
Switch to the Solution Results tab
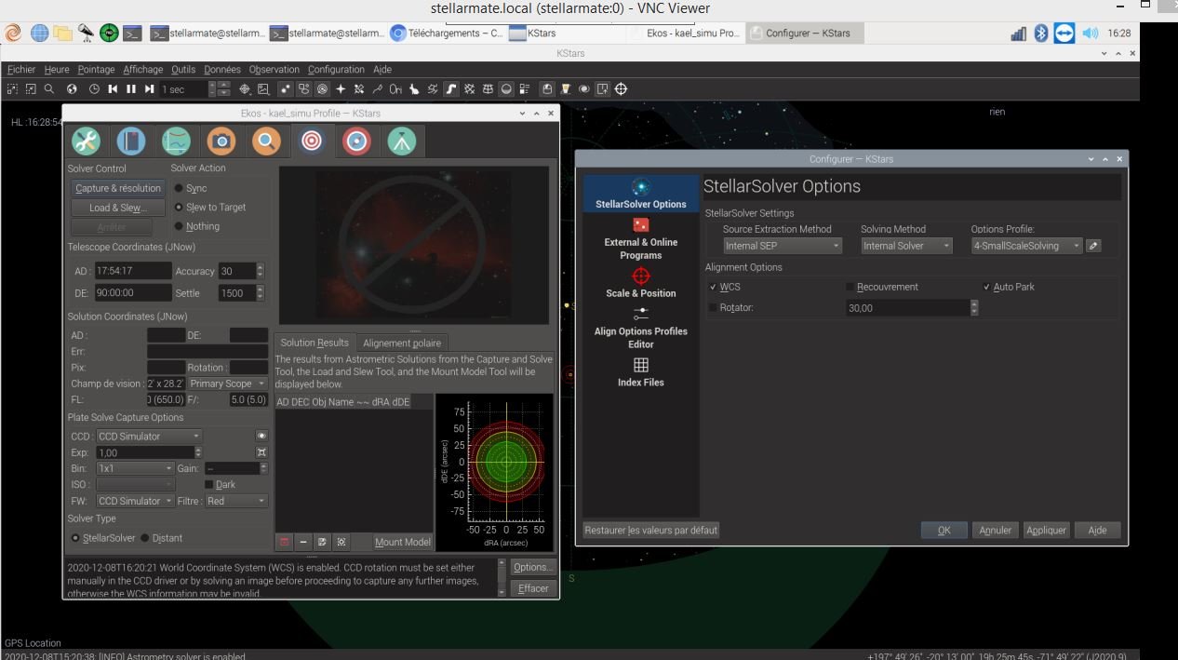(x=315, y=343)
